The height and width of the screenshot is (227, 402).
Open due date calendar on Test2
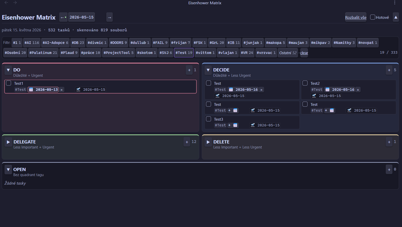(327, 90)
